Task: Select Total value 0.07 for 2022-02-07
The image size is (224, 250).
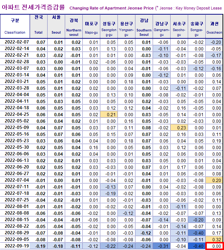Action: pos(39,42)
